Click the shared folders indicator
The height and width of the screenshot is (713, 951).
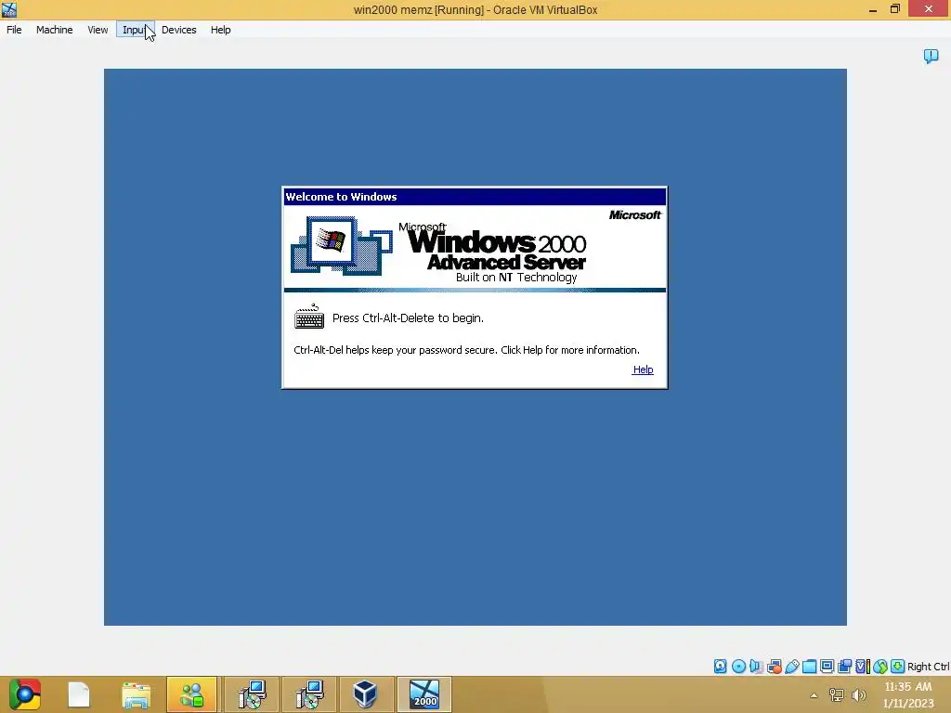pyautogui.click(x=809, y=667)
